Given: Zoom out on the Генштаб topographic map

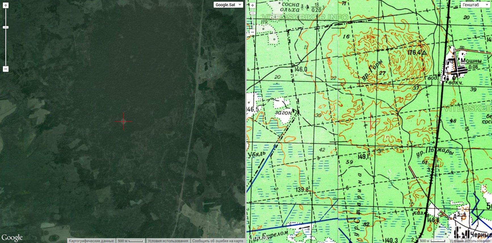Looking at the screenshot, I should click(x=253, y=32).
